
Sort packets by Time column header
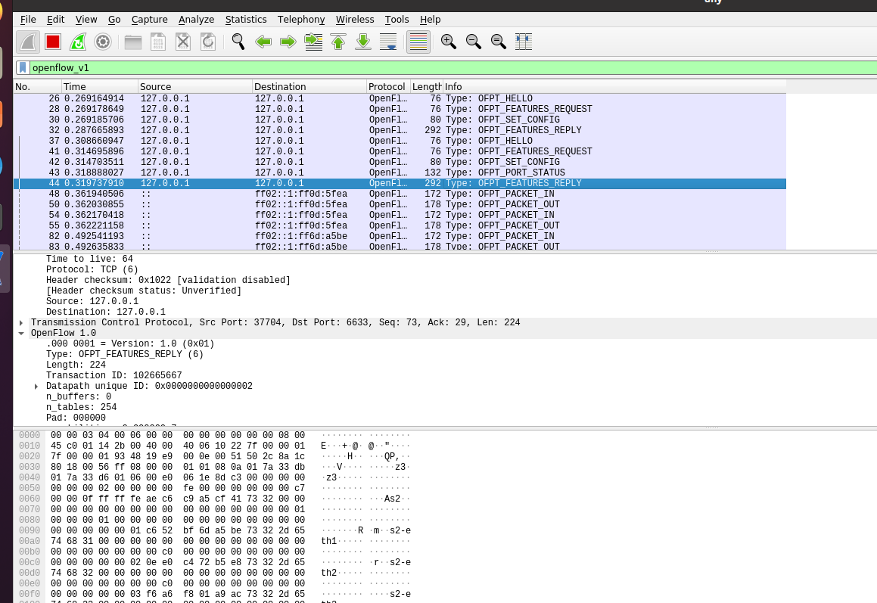click(100, 87)
